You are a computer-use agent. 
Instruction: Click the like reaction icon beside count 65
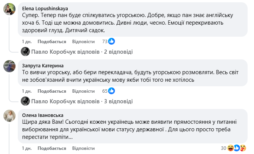tap(112, 91)
